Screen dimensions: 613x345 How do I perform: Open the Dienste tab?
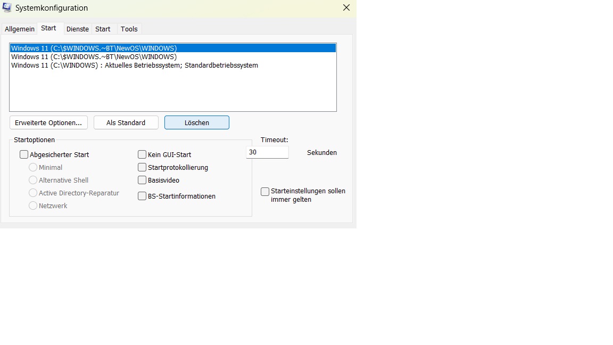pos(77,29)
